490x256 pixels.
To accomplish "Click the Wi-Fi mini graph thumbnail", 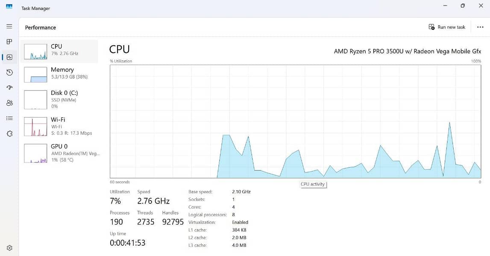I will pyautogui.click(x=35, y=127).
